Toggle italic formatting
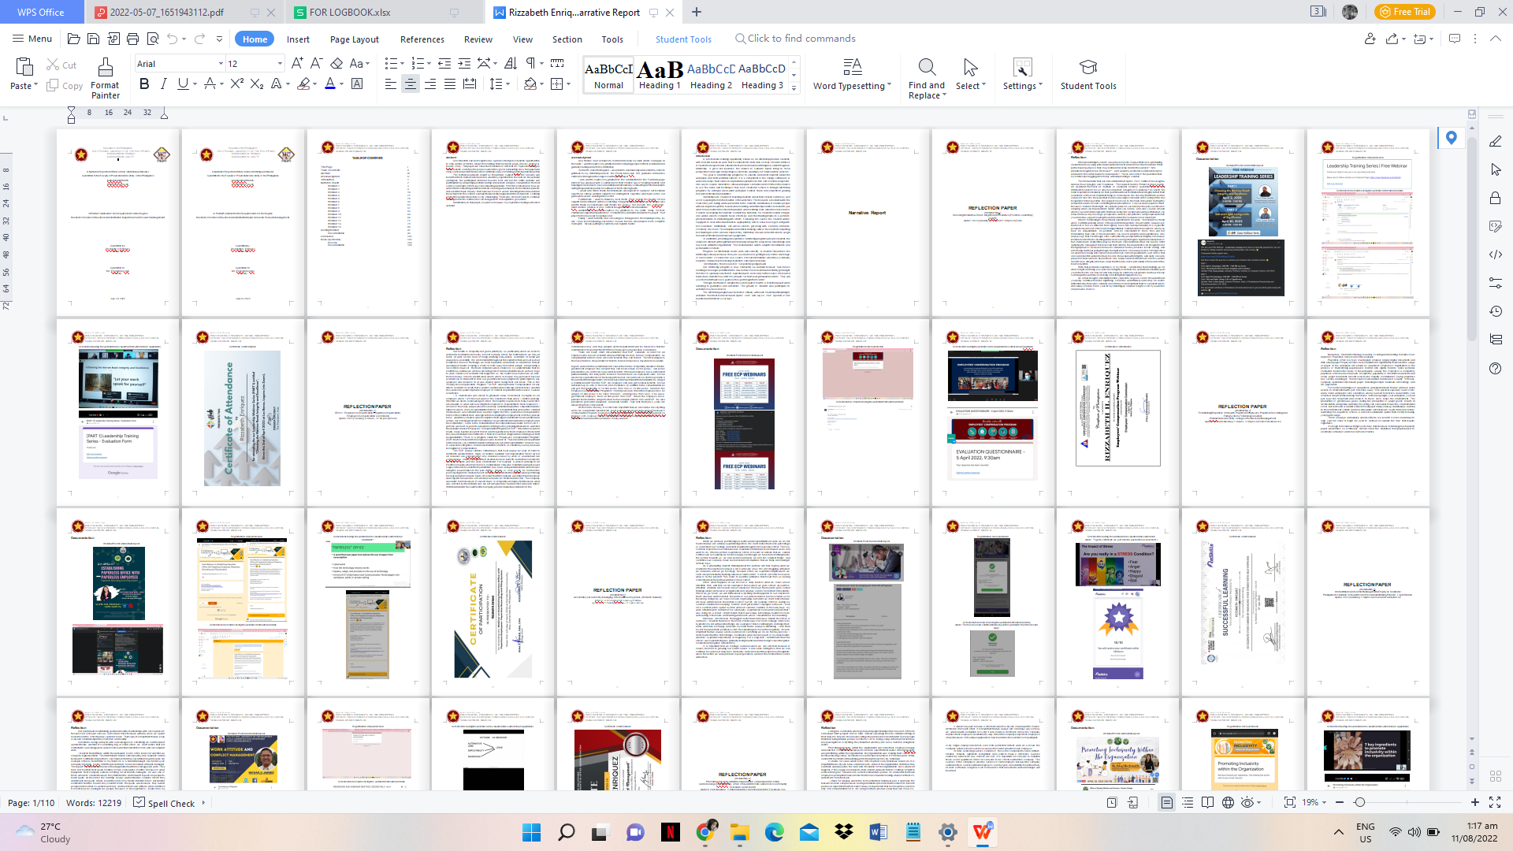Image resolution: width=1513 pixels, height=851 pixels. tap(163, 84)
